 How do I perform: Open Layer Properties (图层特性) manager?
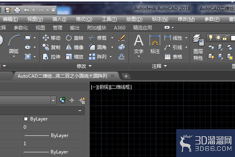click(x=198, y=47)
